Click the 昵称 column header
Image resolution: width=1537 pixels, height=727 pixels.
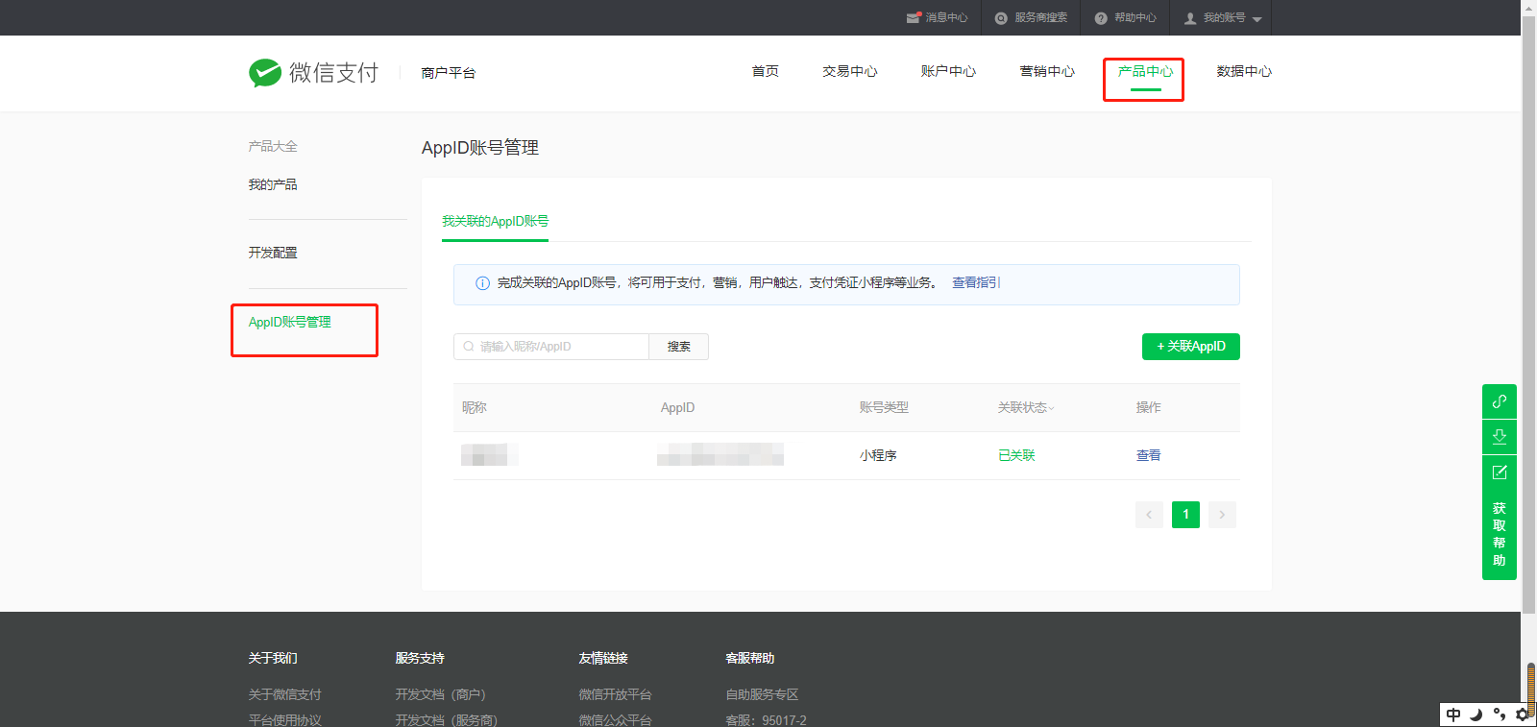tap(475, 407)
